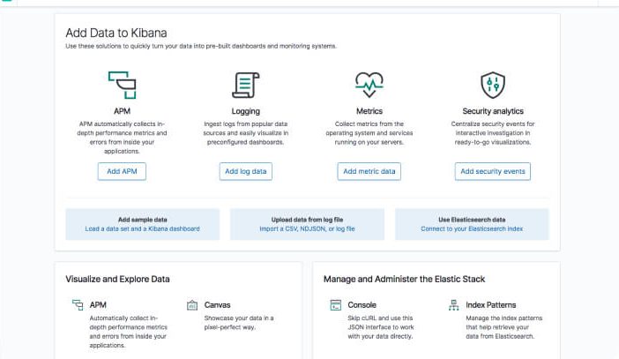Click the Logging heading
The width and height of the screenshot is (619, 359).
coord(245,111)
